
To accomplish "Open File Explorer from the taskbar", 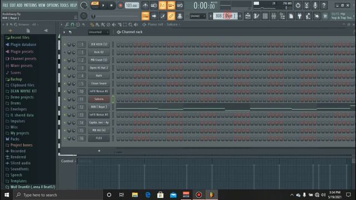I will pyautogui.click(x=135, y=195).
